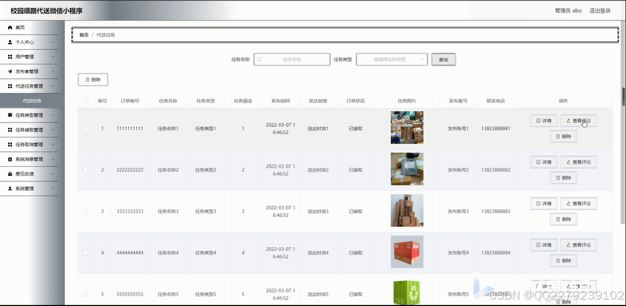Click 查看评论 for 任务名称1
The image size is (626, 306).
tap(579, 120)
